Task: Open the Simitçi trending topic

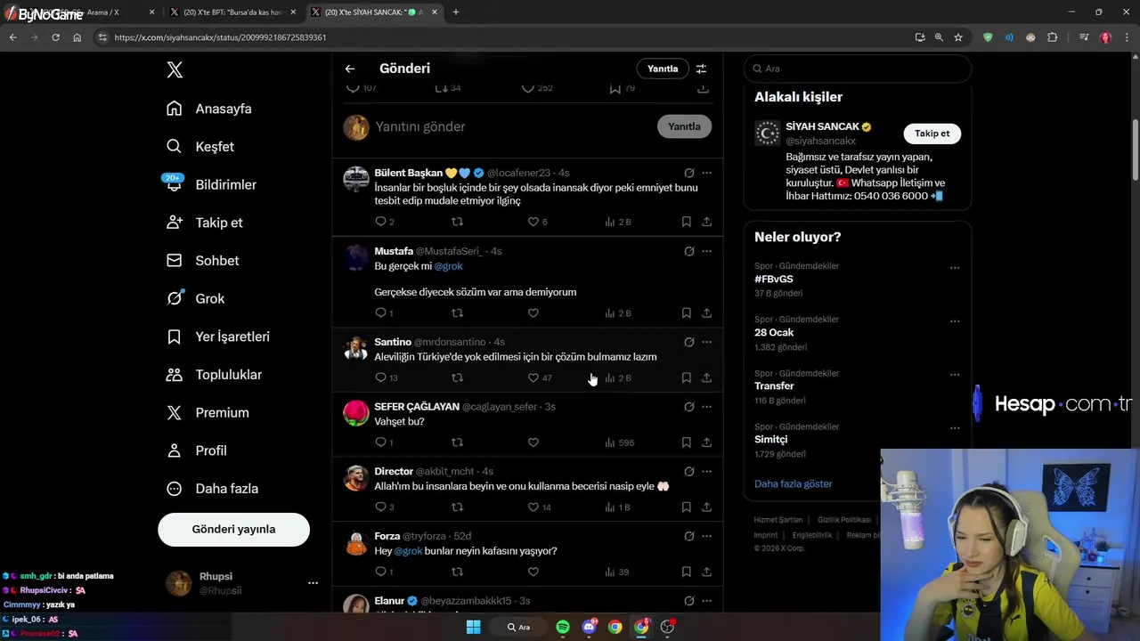Action: coord(771,439)
